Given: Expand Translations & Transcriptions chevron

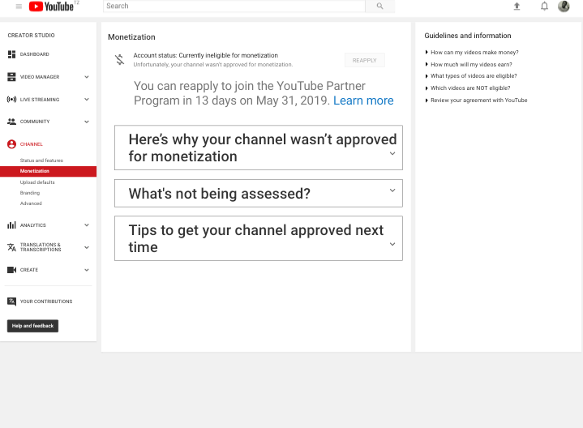Looking at the screenshot, I should 87,247.
